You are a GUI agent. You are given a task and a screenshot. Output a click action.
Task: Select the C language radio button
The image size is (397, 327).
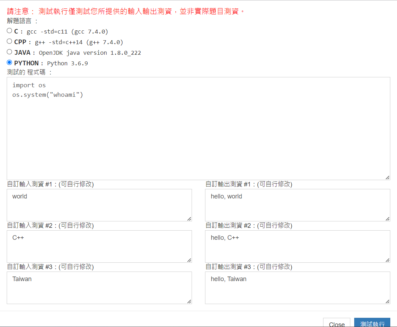(x=9, y=31)
